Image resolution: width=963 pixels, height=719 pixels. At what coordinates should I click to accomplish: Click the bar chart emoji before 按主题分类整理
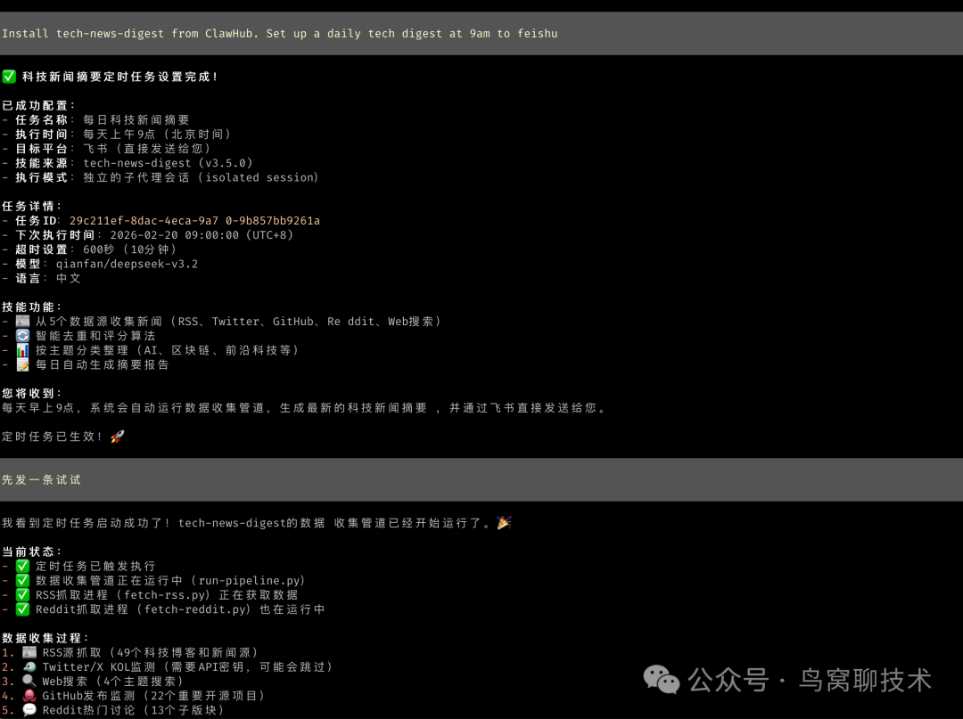(22, 350)
